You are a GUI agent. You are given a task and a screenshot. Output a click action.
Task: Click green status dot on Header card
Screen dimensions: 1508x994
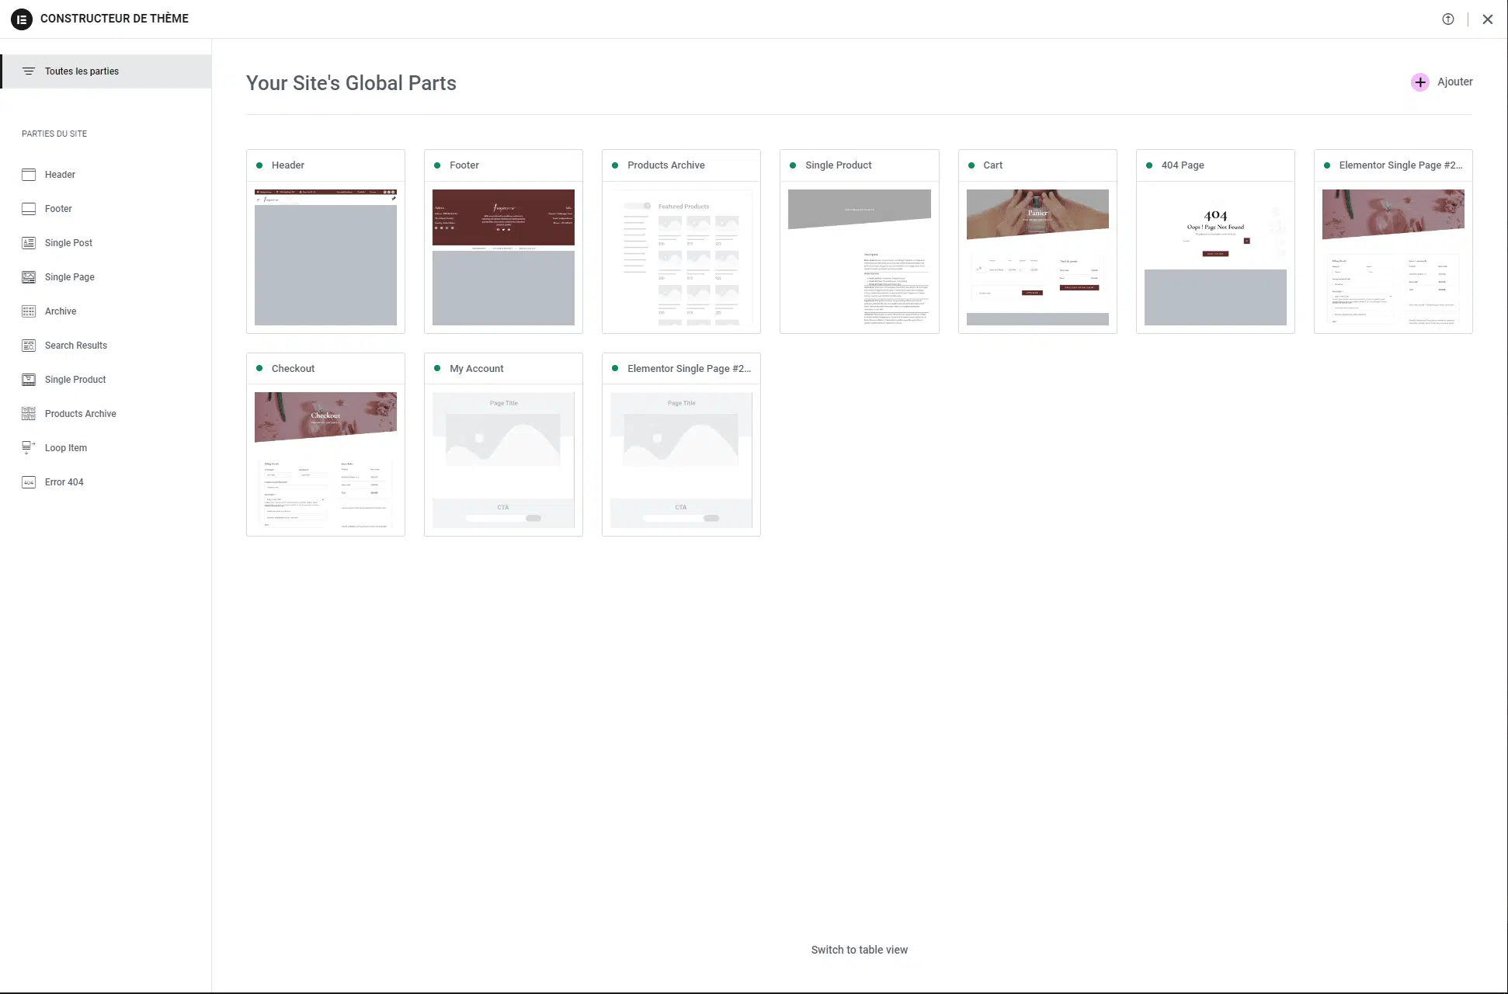click(x=259, y=165)
